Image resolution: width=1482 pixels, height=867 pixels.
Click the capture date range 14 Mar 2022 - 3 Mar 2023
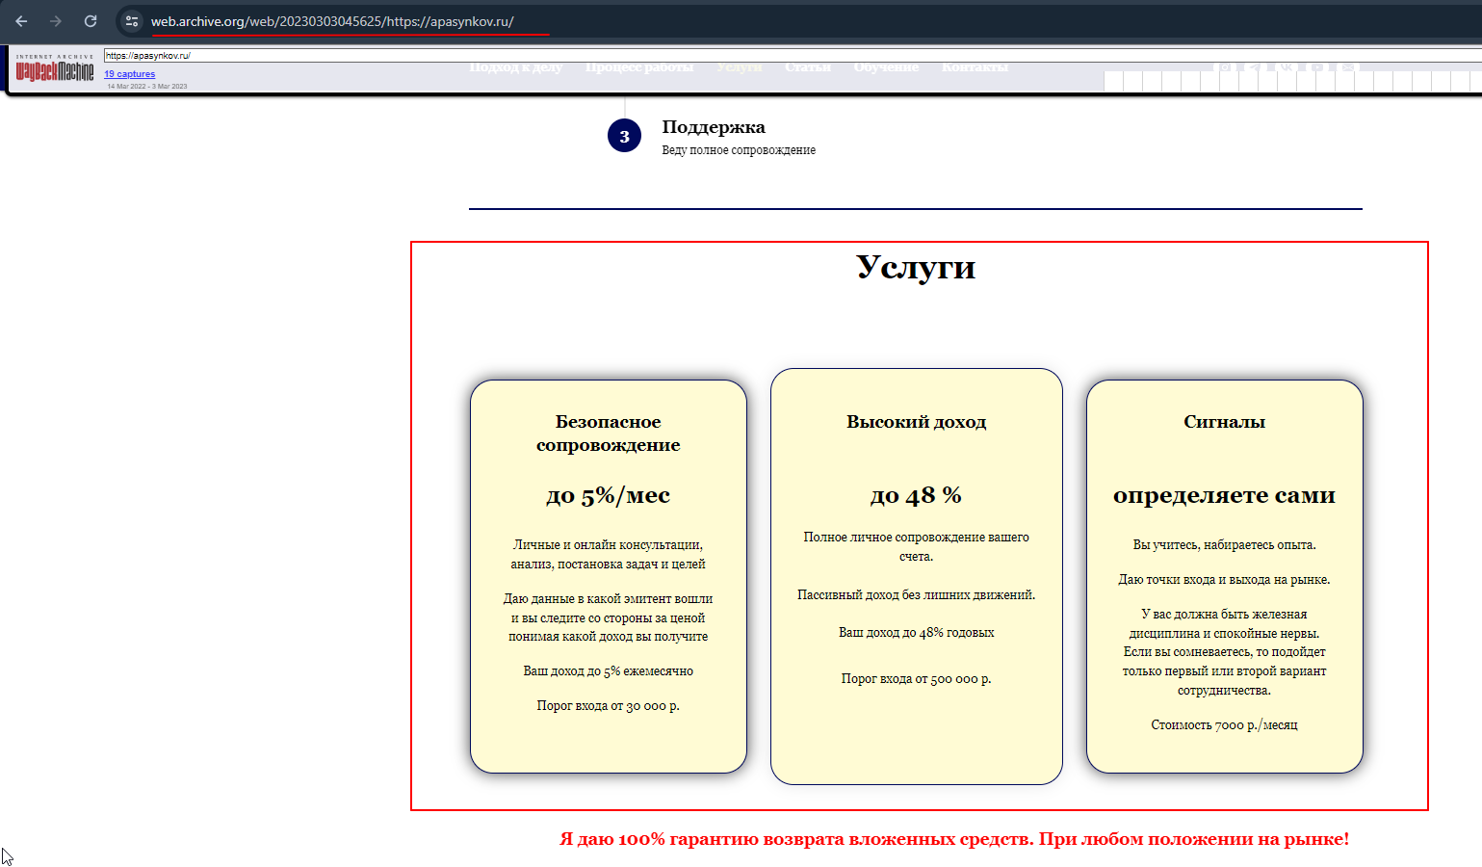(x=146, y=86)
